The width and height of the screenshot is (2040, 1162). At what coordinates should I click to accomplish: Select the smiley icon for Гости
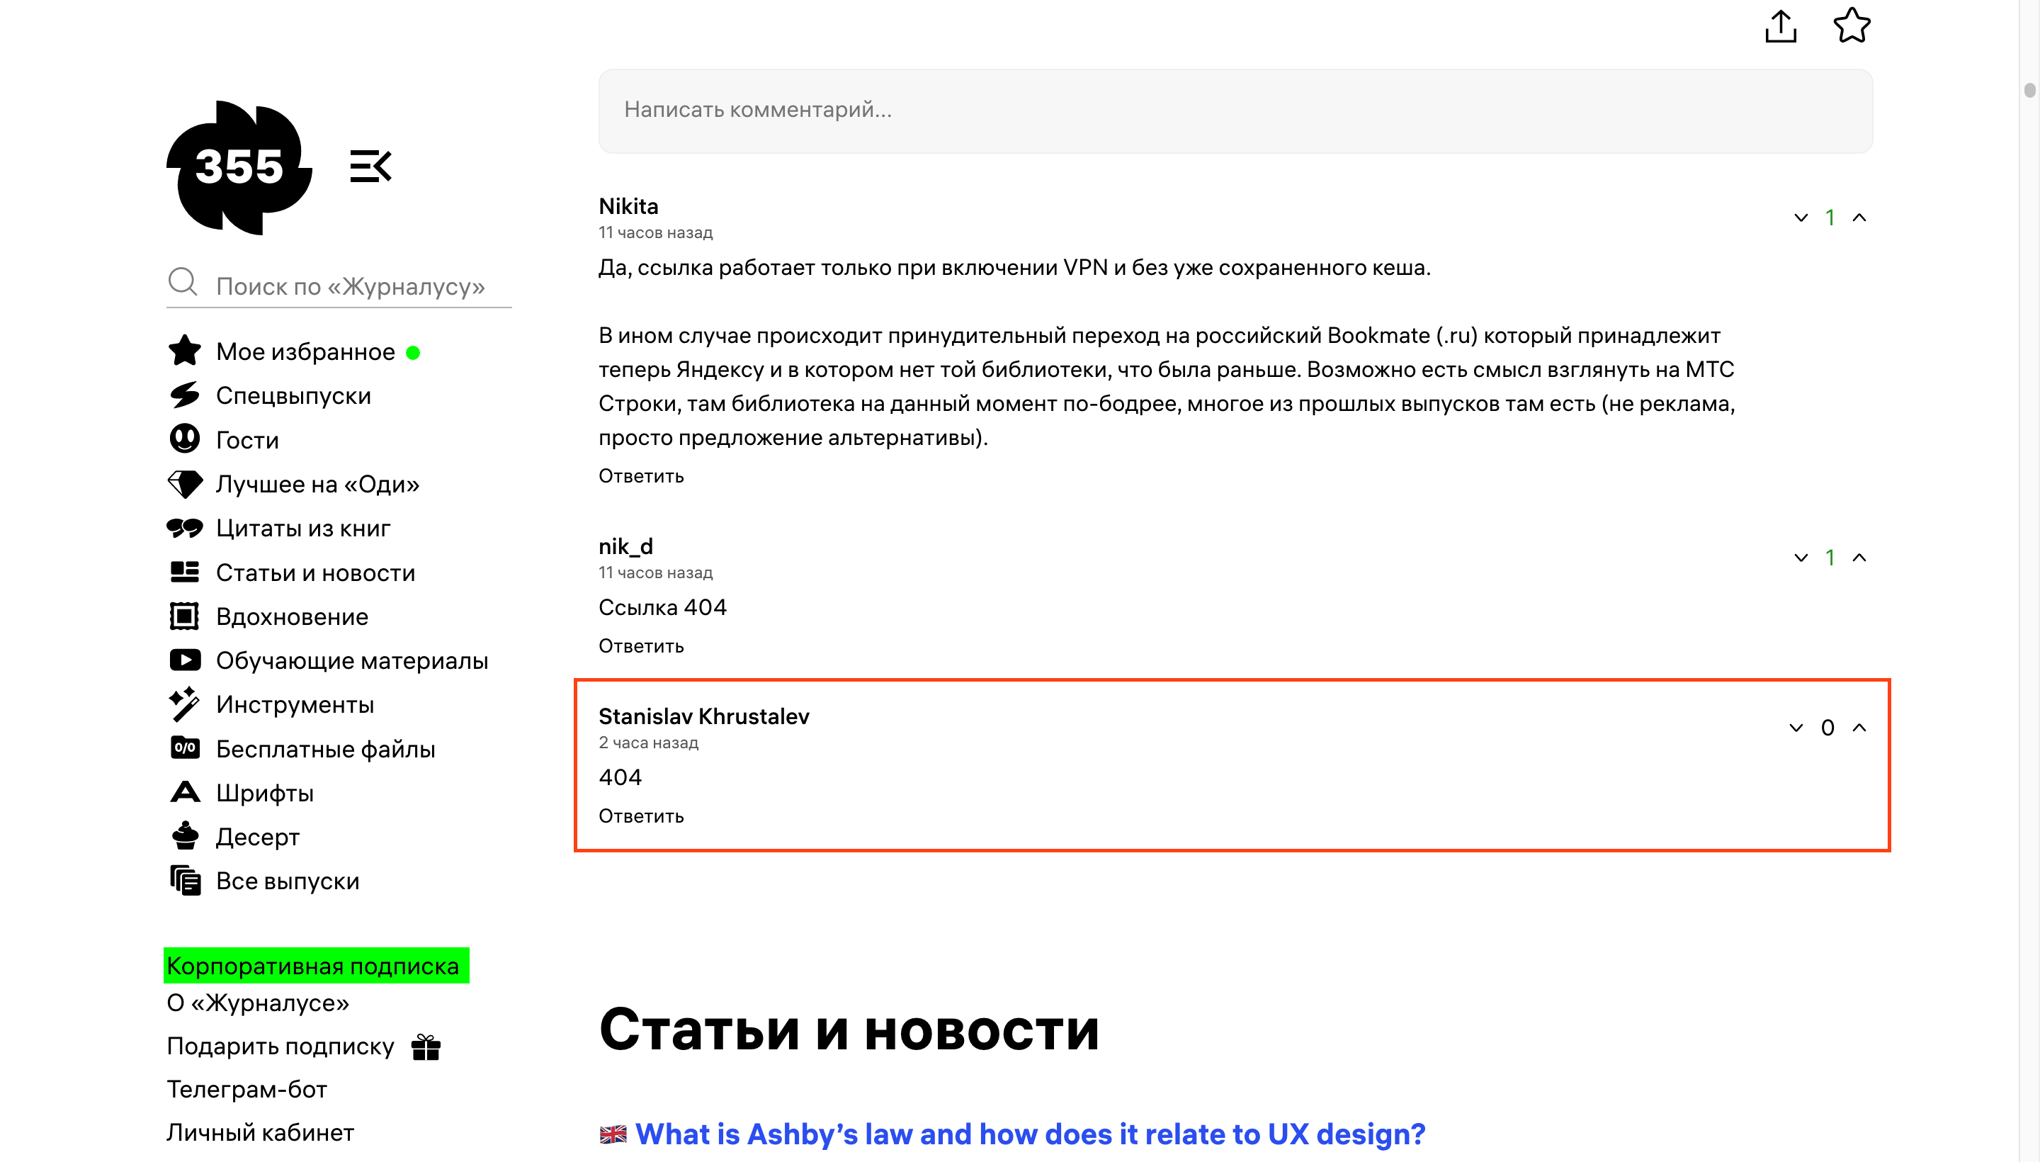(185, 439)
